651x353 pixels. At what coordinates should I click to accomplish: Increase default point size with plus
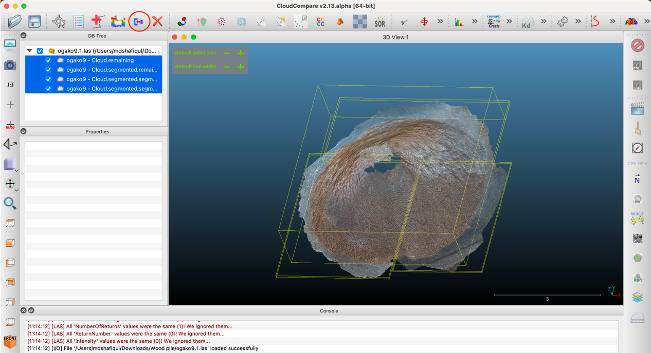coord(240,53)
